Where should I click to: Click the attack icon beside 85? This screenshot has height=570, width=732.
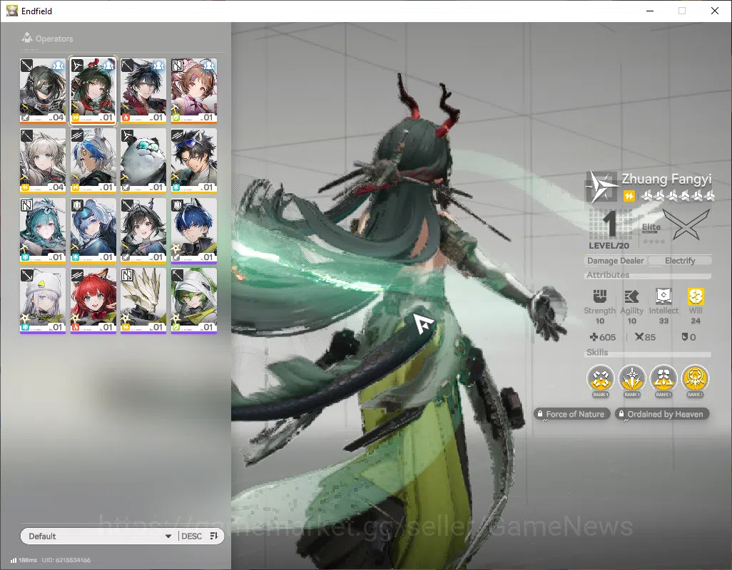[x=639, y=336]
